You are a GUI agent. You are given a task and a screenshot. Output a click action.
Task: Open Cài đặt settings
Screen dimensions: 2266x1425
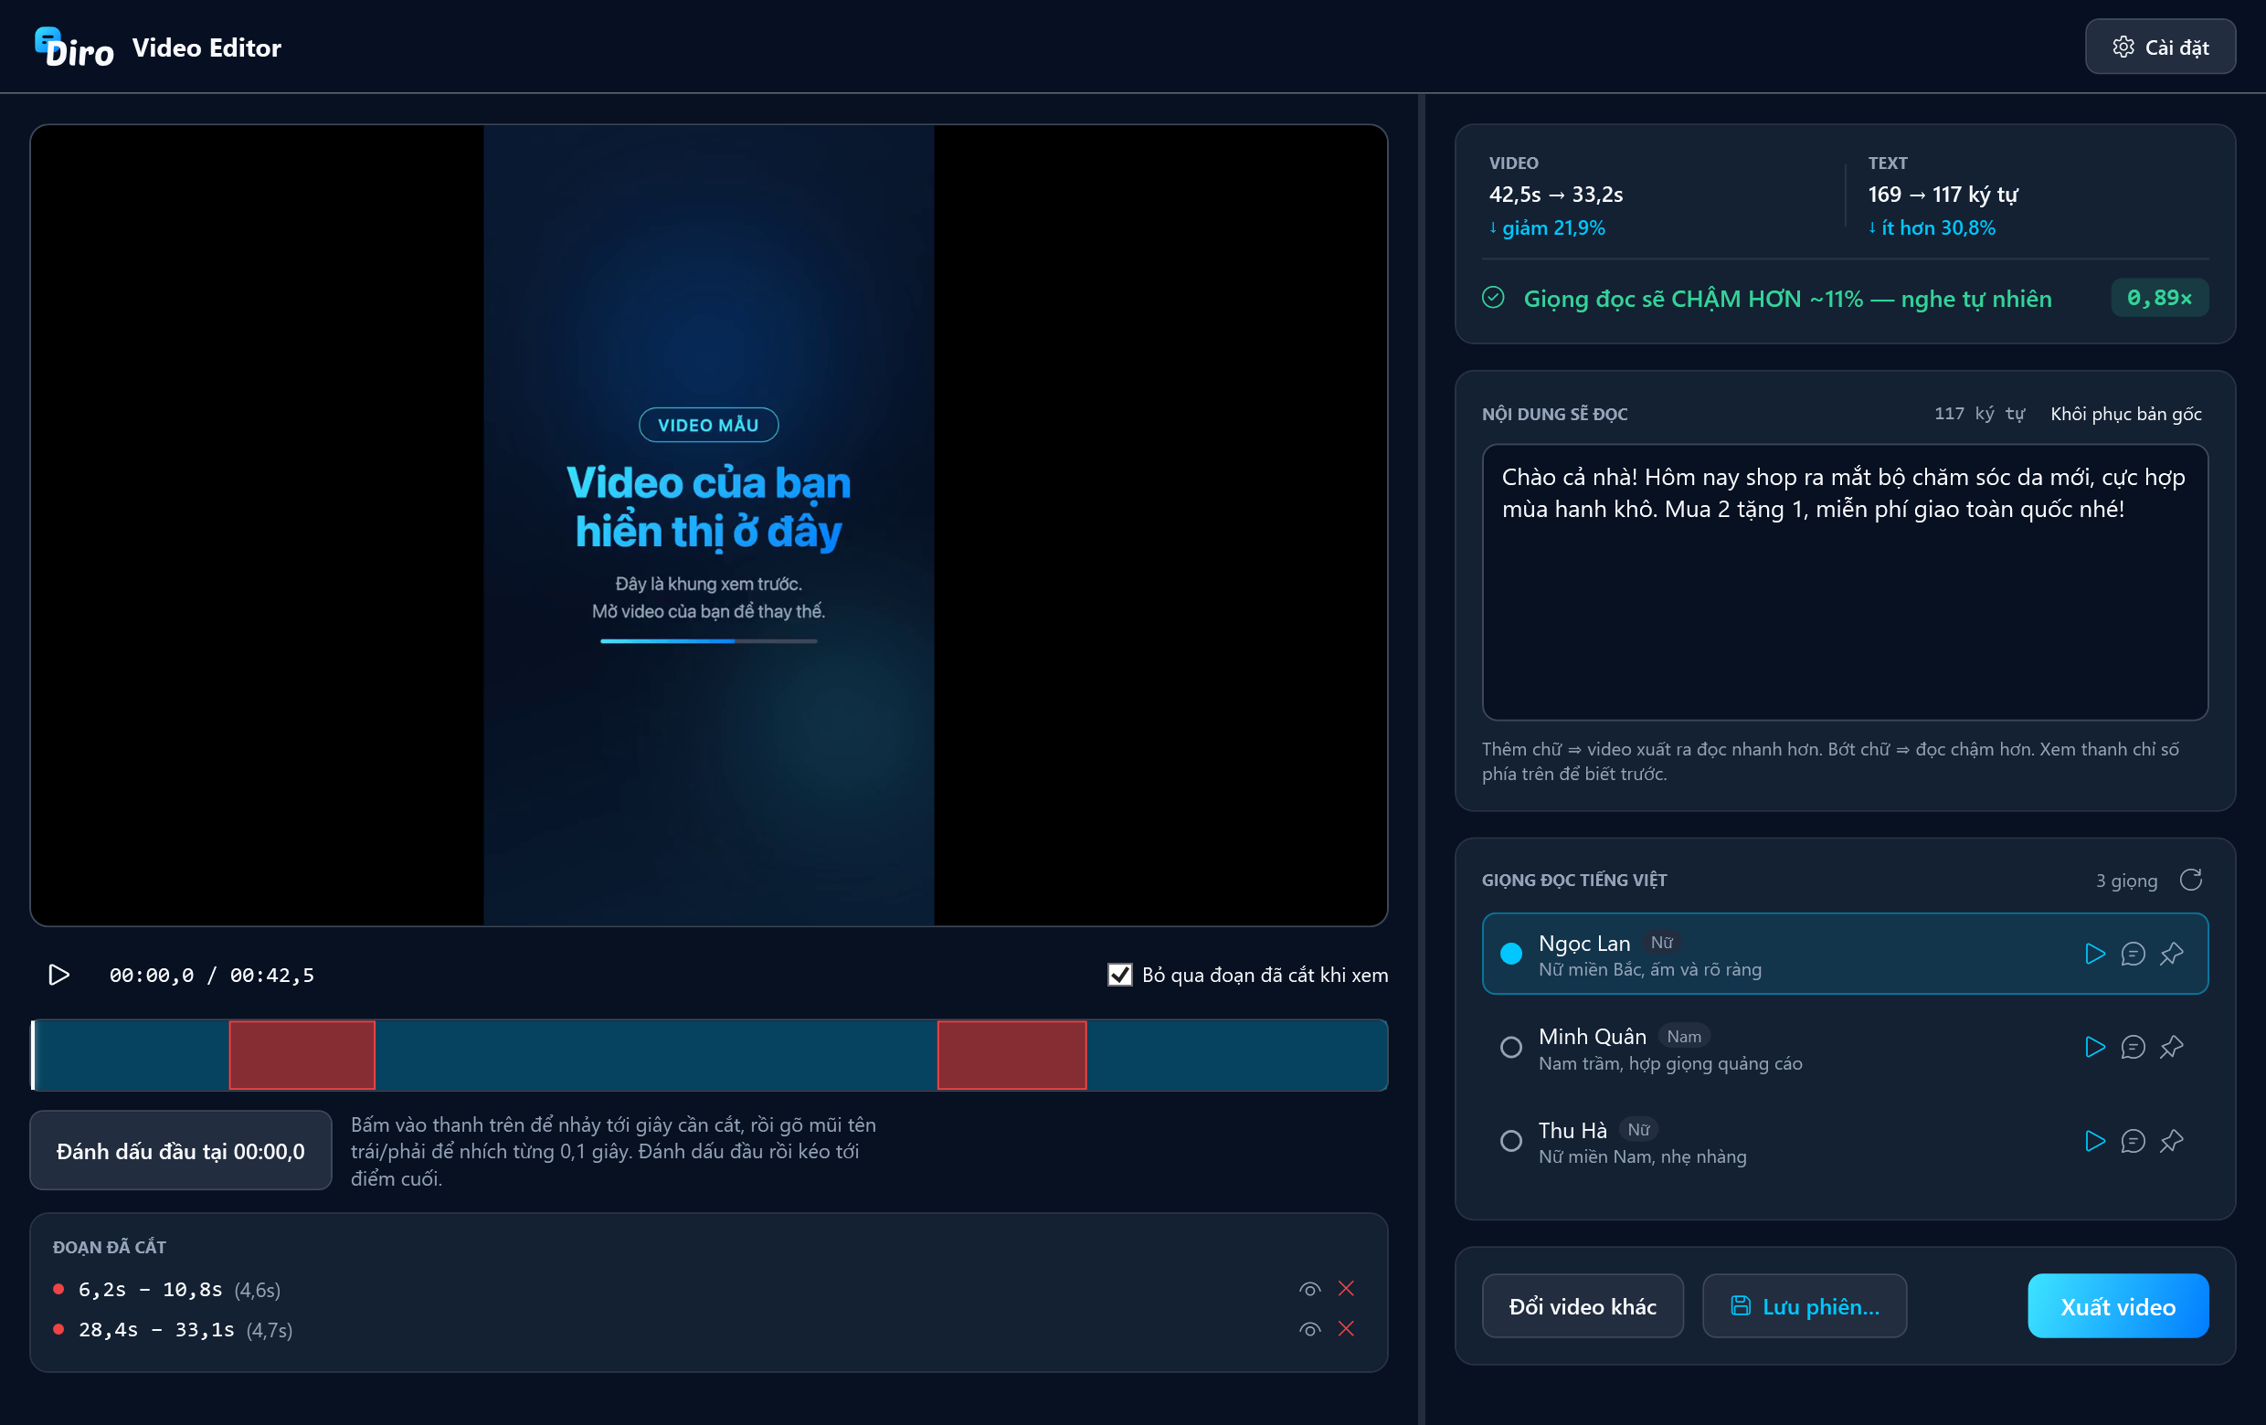point(2160,47)
